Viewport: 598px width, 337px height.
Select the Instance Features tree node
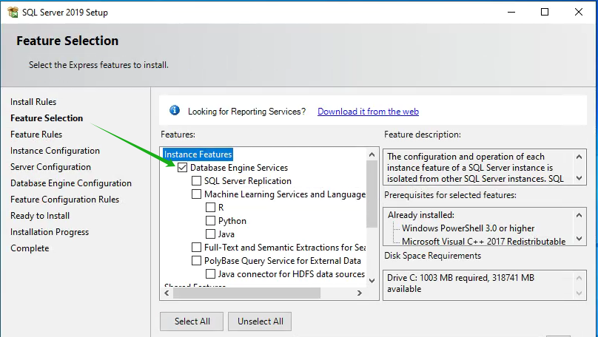point(198,154)
